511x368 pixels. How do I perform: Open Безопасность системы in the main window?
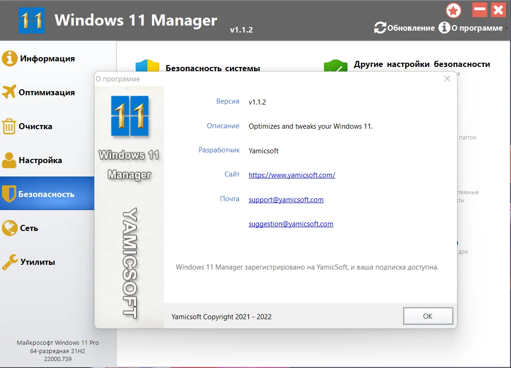[x=212, y=68]
